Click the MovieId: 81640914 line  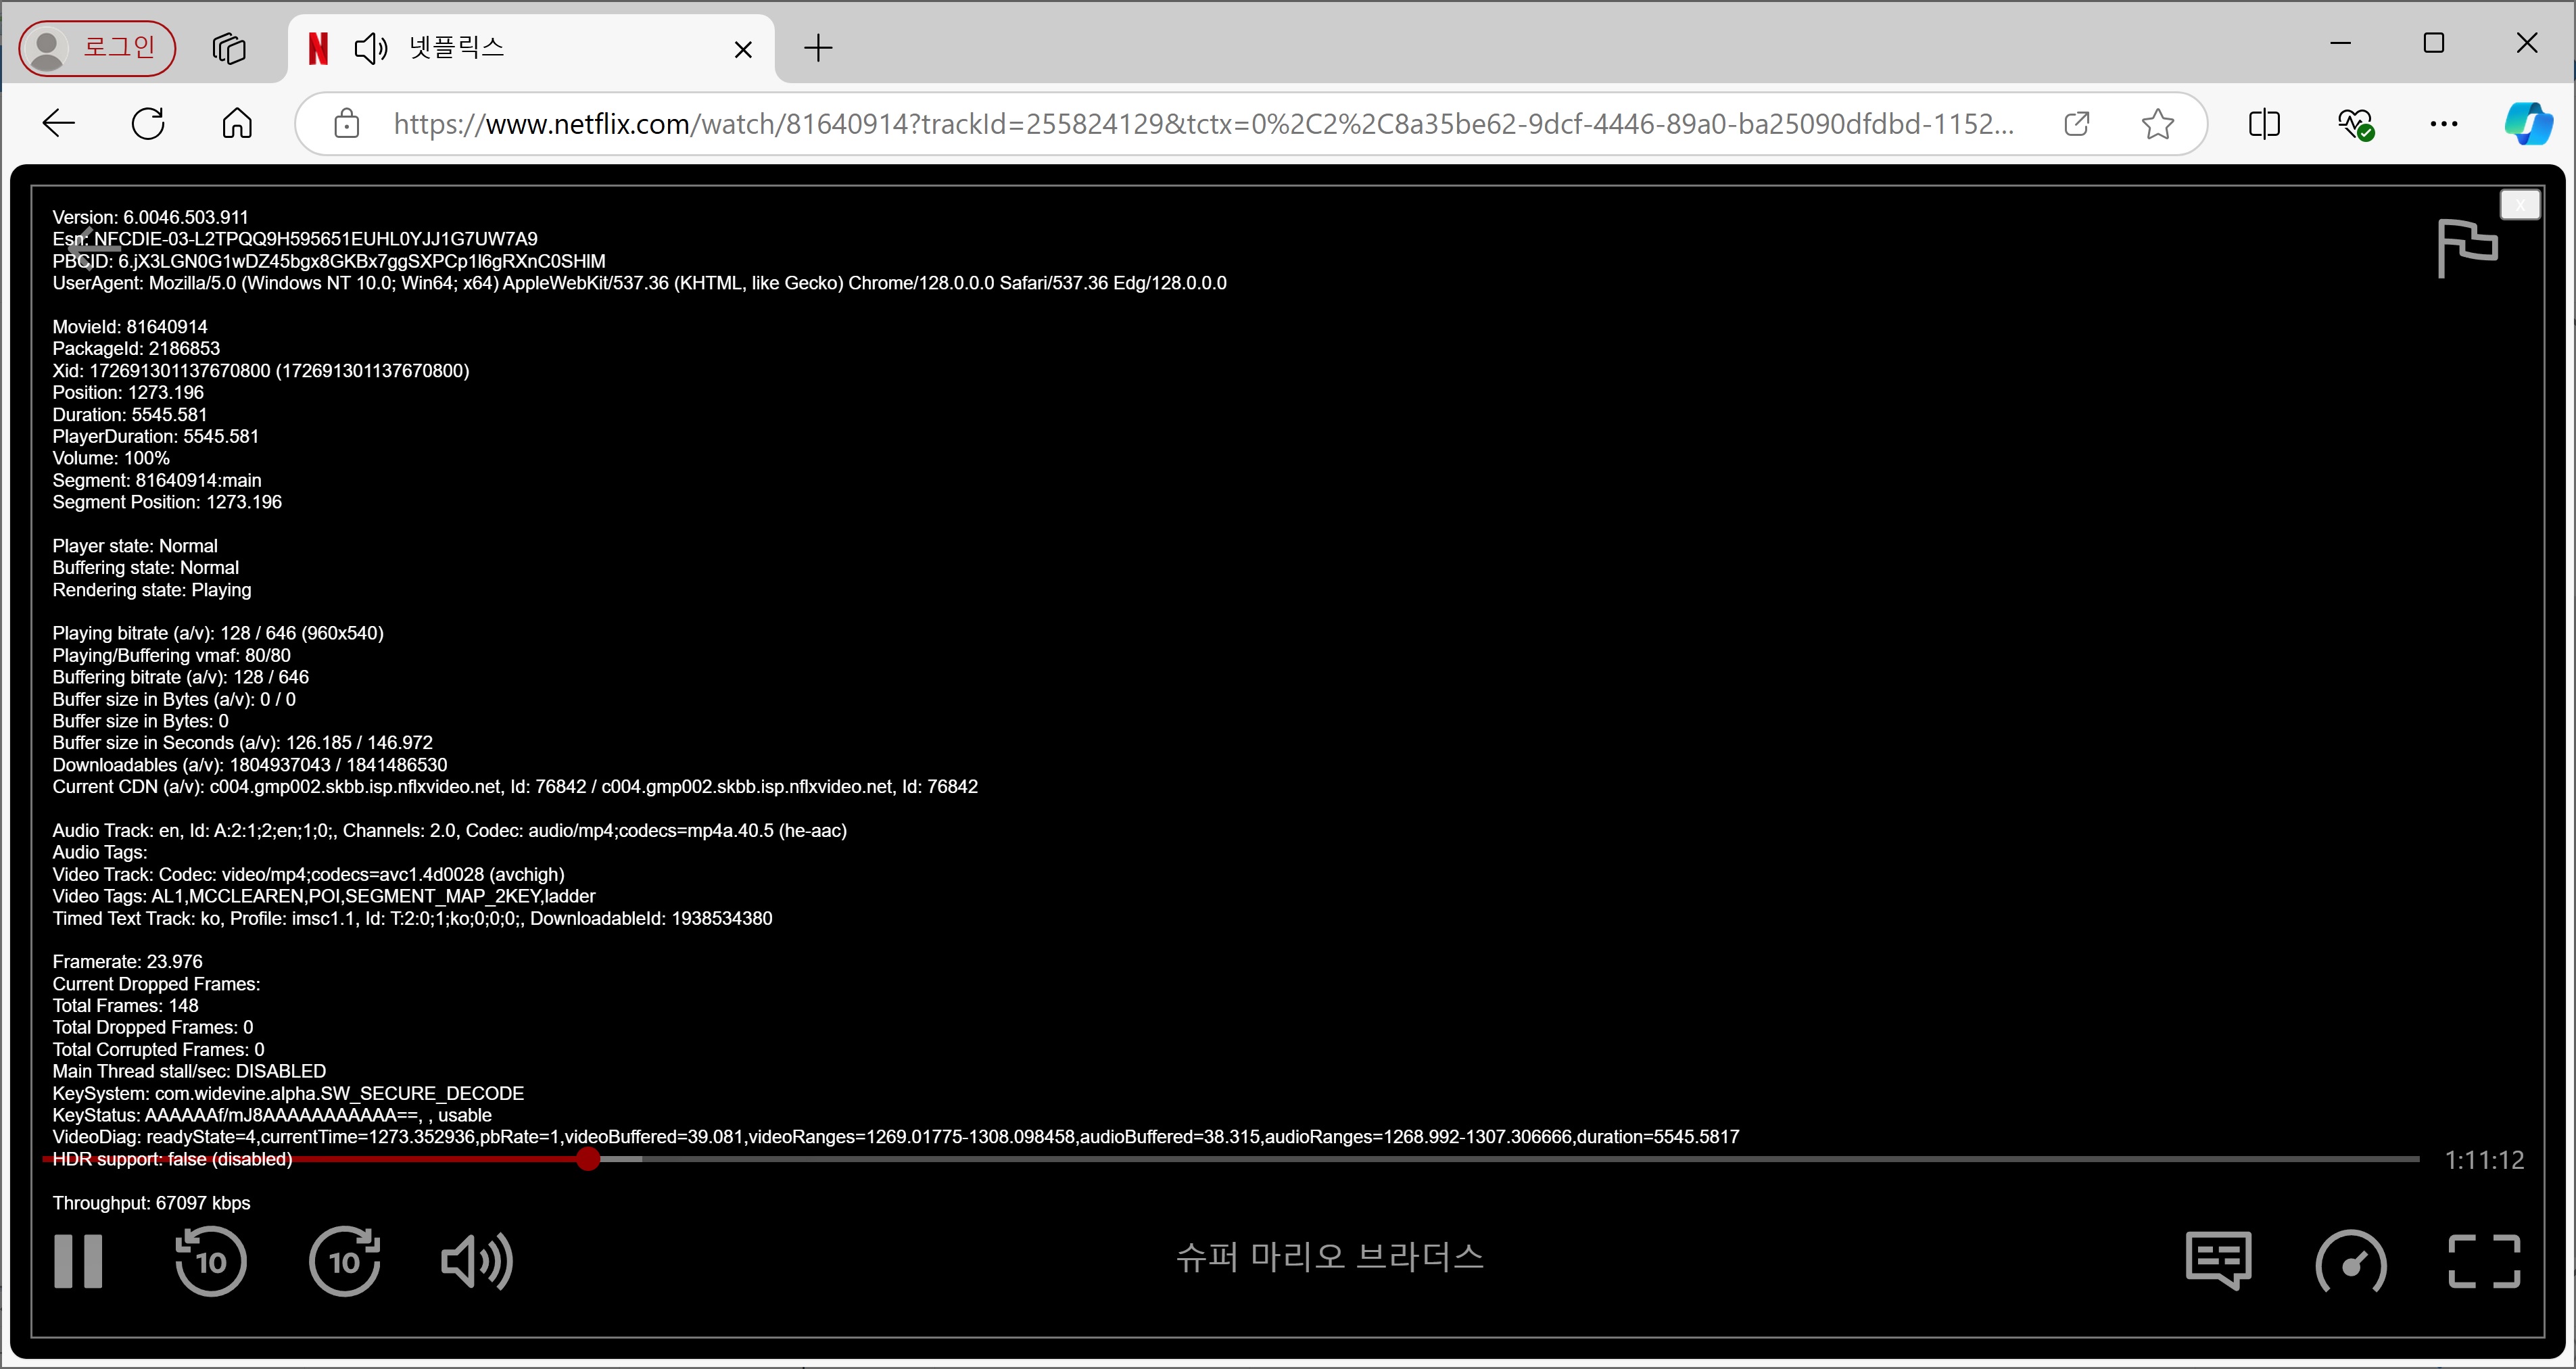(130, 327)
